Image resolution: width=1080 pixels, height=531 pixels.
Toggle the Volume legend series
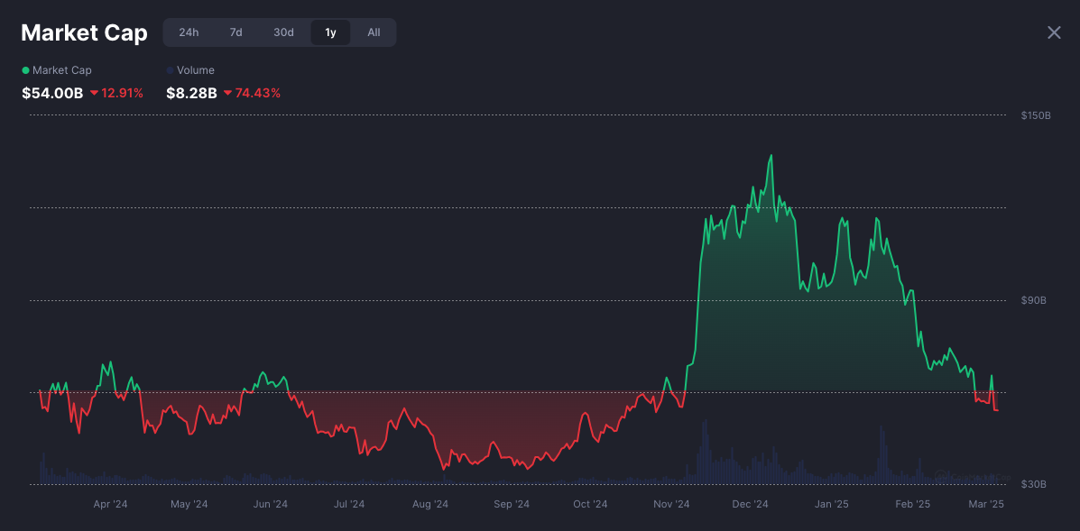195,70
